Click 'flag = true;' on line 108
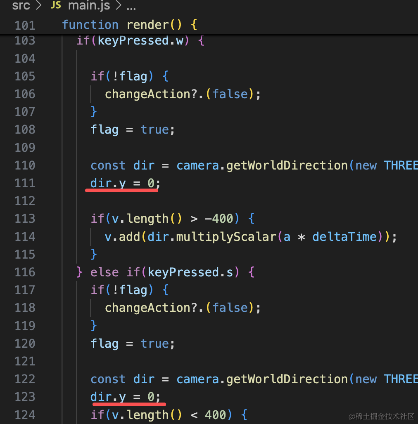 point(133,130)
